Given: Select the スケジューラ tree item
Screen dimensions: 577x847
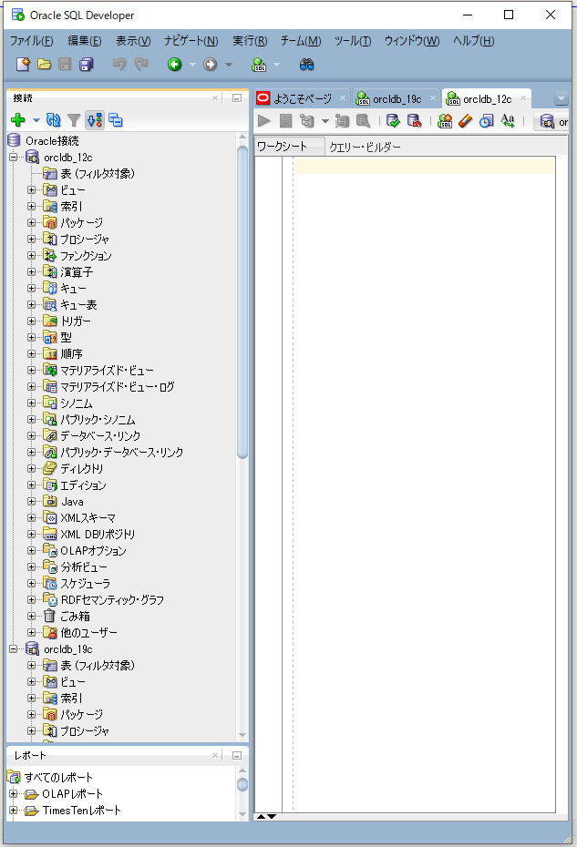Looking at the screenshot, I should pyautogui.click(x=85, y=584).
